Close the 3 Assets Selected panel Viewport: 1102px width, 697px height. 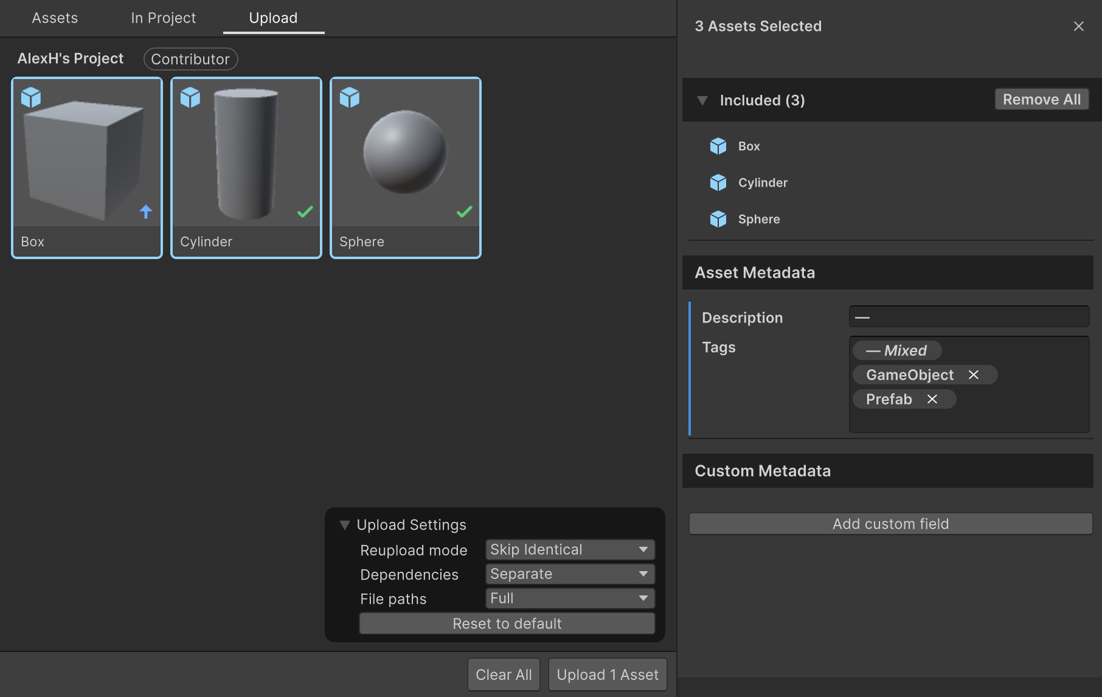click(x=1079, y=26)
